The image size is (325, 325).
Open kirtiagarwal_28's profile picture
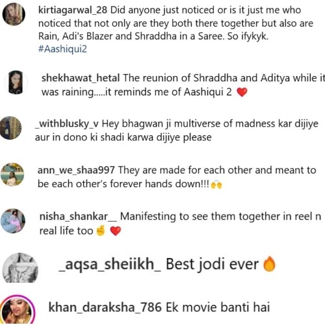tap(14, 14)
